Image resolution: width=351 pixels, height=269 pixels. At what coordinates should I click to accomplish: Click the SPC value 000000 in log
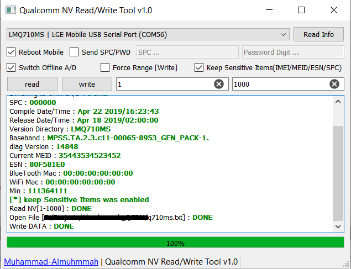43,102
